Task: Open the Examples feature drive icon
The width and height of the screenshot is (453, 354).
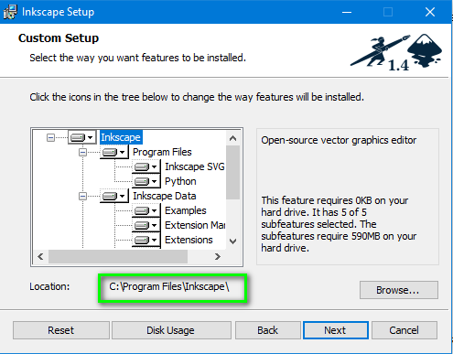Action: point(146,210)
